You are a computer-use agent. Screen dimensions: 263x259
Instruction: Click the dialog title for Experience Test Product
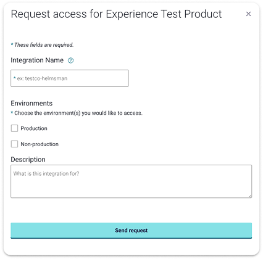pos(116,14)
